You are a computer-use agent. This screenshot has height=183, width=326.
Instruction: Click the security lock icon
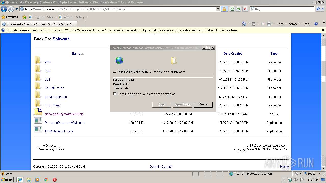(x=224, y=9)
